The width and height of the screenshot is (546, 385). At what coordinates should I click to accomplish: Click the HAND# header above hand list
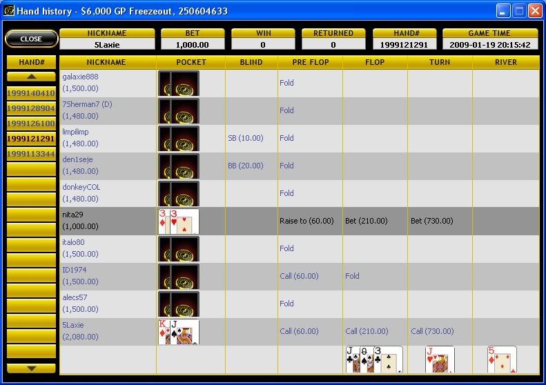click(31, 62)
